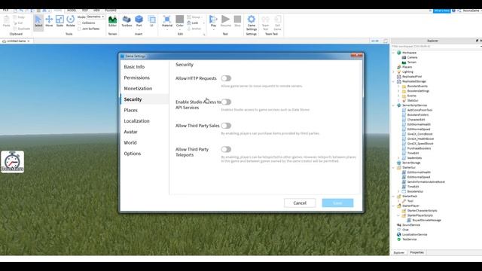Screen dimensions: 482x271
Task: Select the Select tool in the ribbon
Action: 38,22
